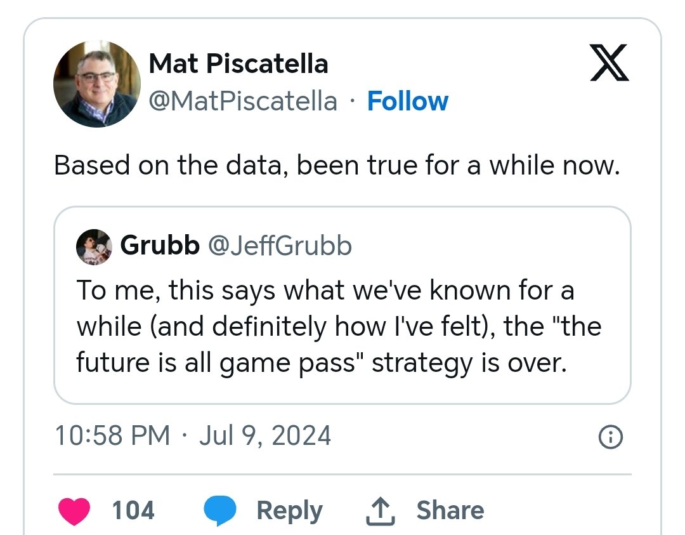Viewport: 685px width, 535px height.
Task: Follow Mat Piscatella
Action: tap(407, 101)
